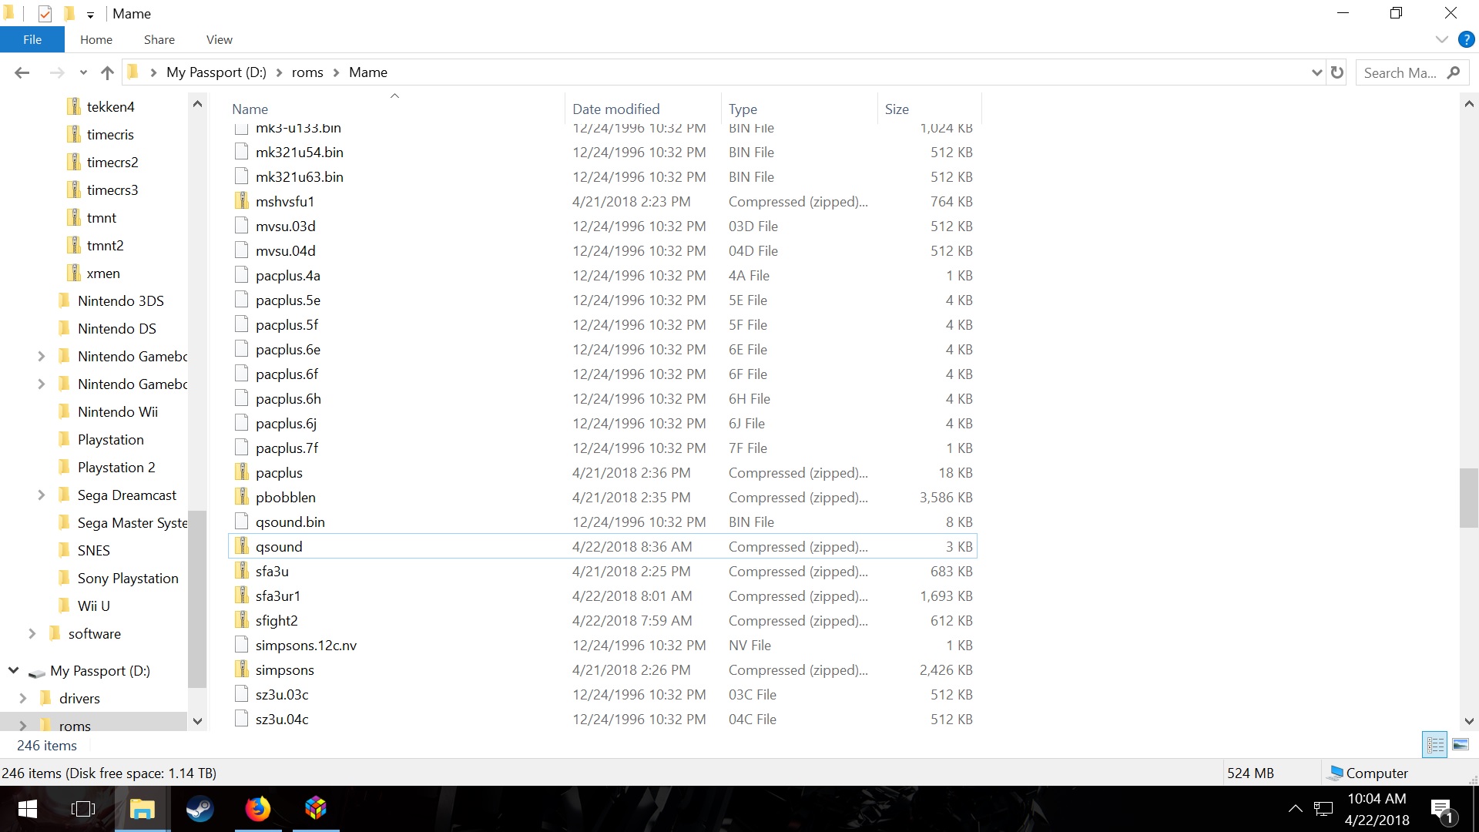Select the sfa3u zipped folder icon

[242, 572]
